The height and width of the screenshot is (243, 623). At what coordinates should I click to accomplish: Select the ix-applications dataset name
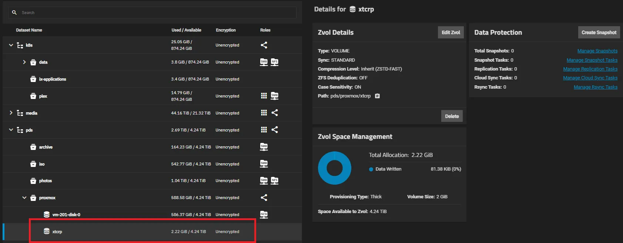pyautogui.click(x=53, y=79)
